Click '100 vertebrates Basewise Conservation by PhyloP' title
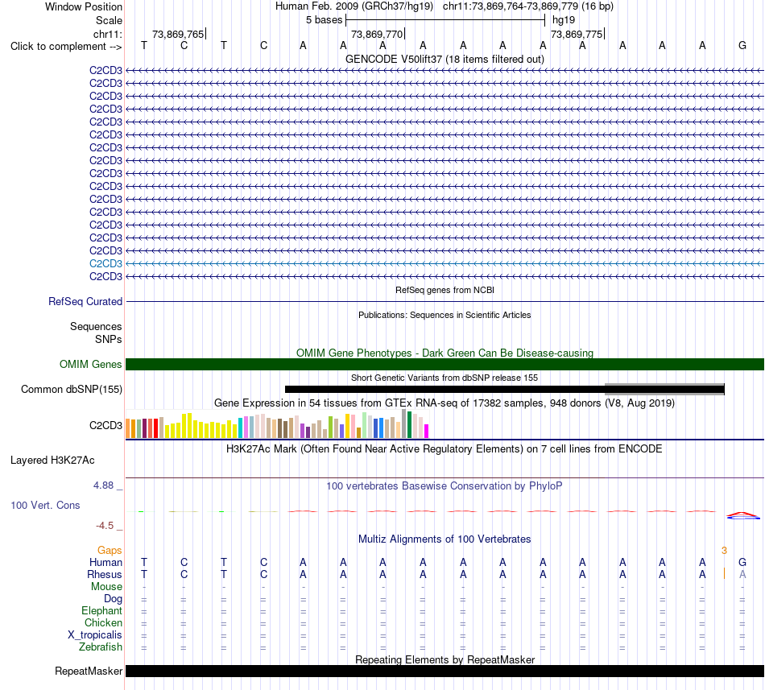765x690 pixels. 445,485
